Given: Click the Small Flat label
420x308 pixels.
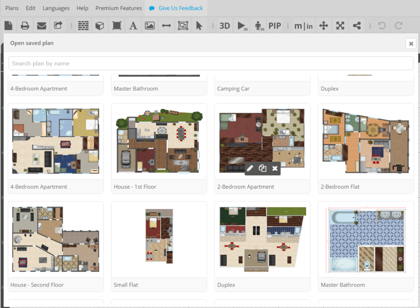Looking at the screenshot, I should [x=126, y=285].
